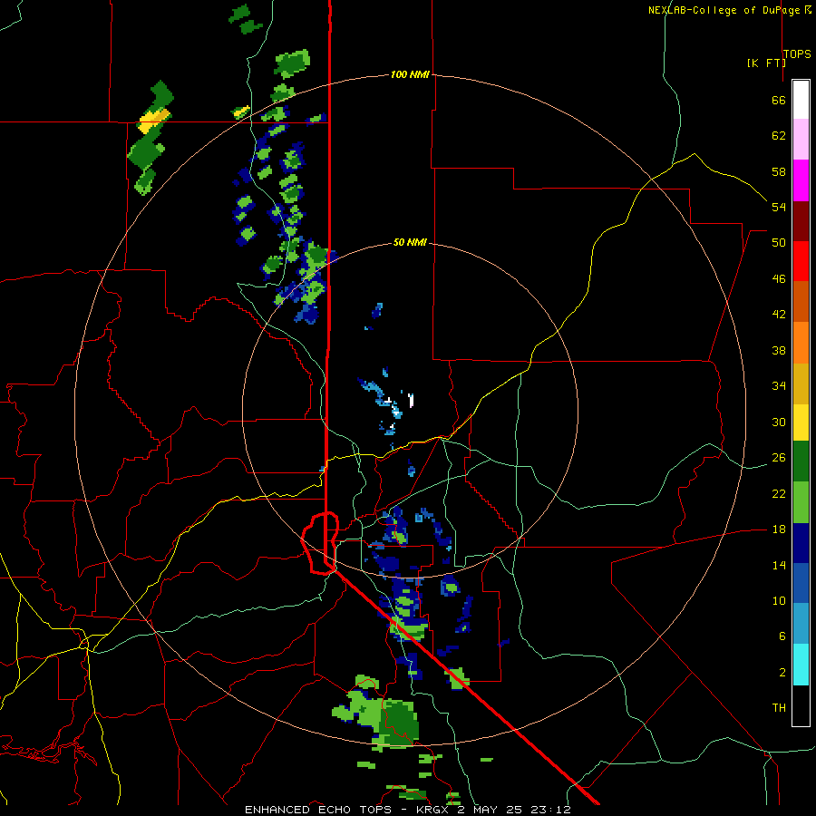This screenshot has height=816, width=816.
Task: Select the bright red 46-50 kft swatch
Action: pyautogui.click(x=801, y=261)
